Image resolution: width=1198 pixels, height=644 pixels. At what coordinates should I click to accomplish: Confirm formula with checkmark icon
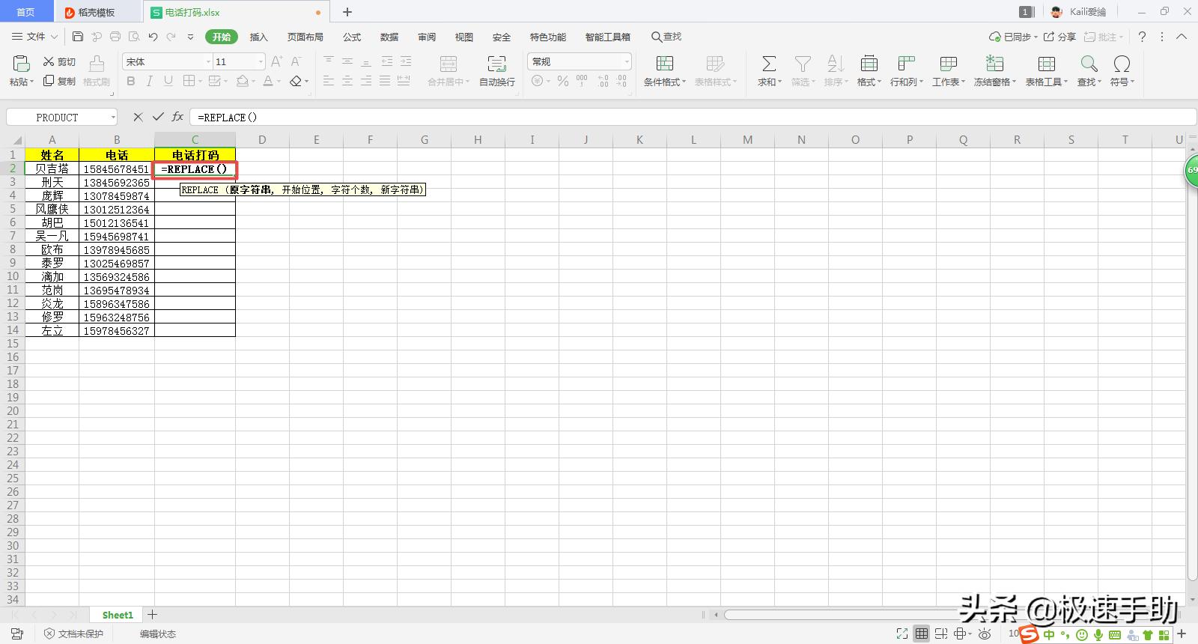click(158, 117)
